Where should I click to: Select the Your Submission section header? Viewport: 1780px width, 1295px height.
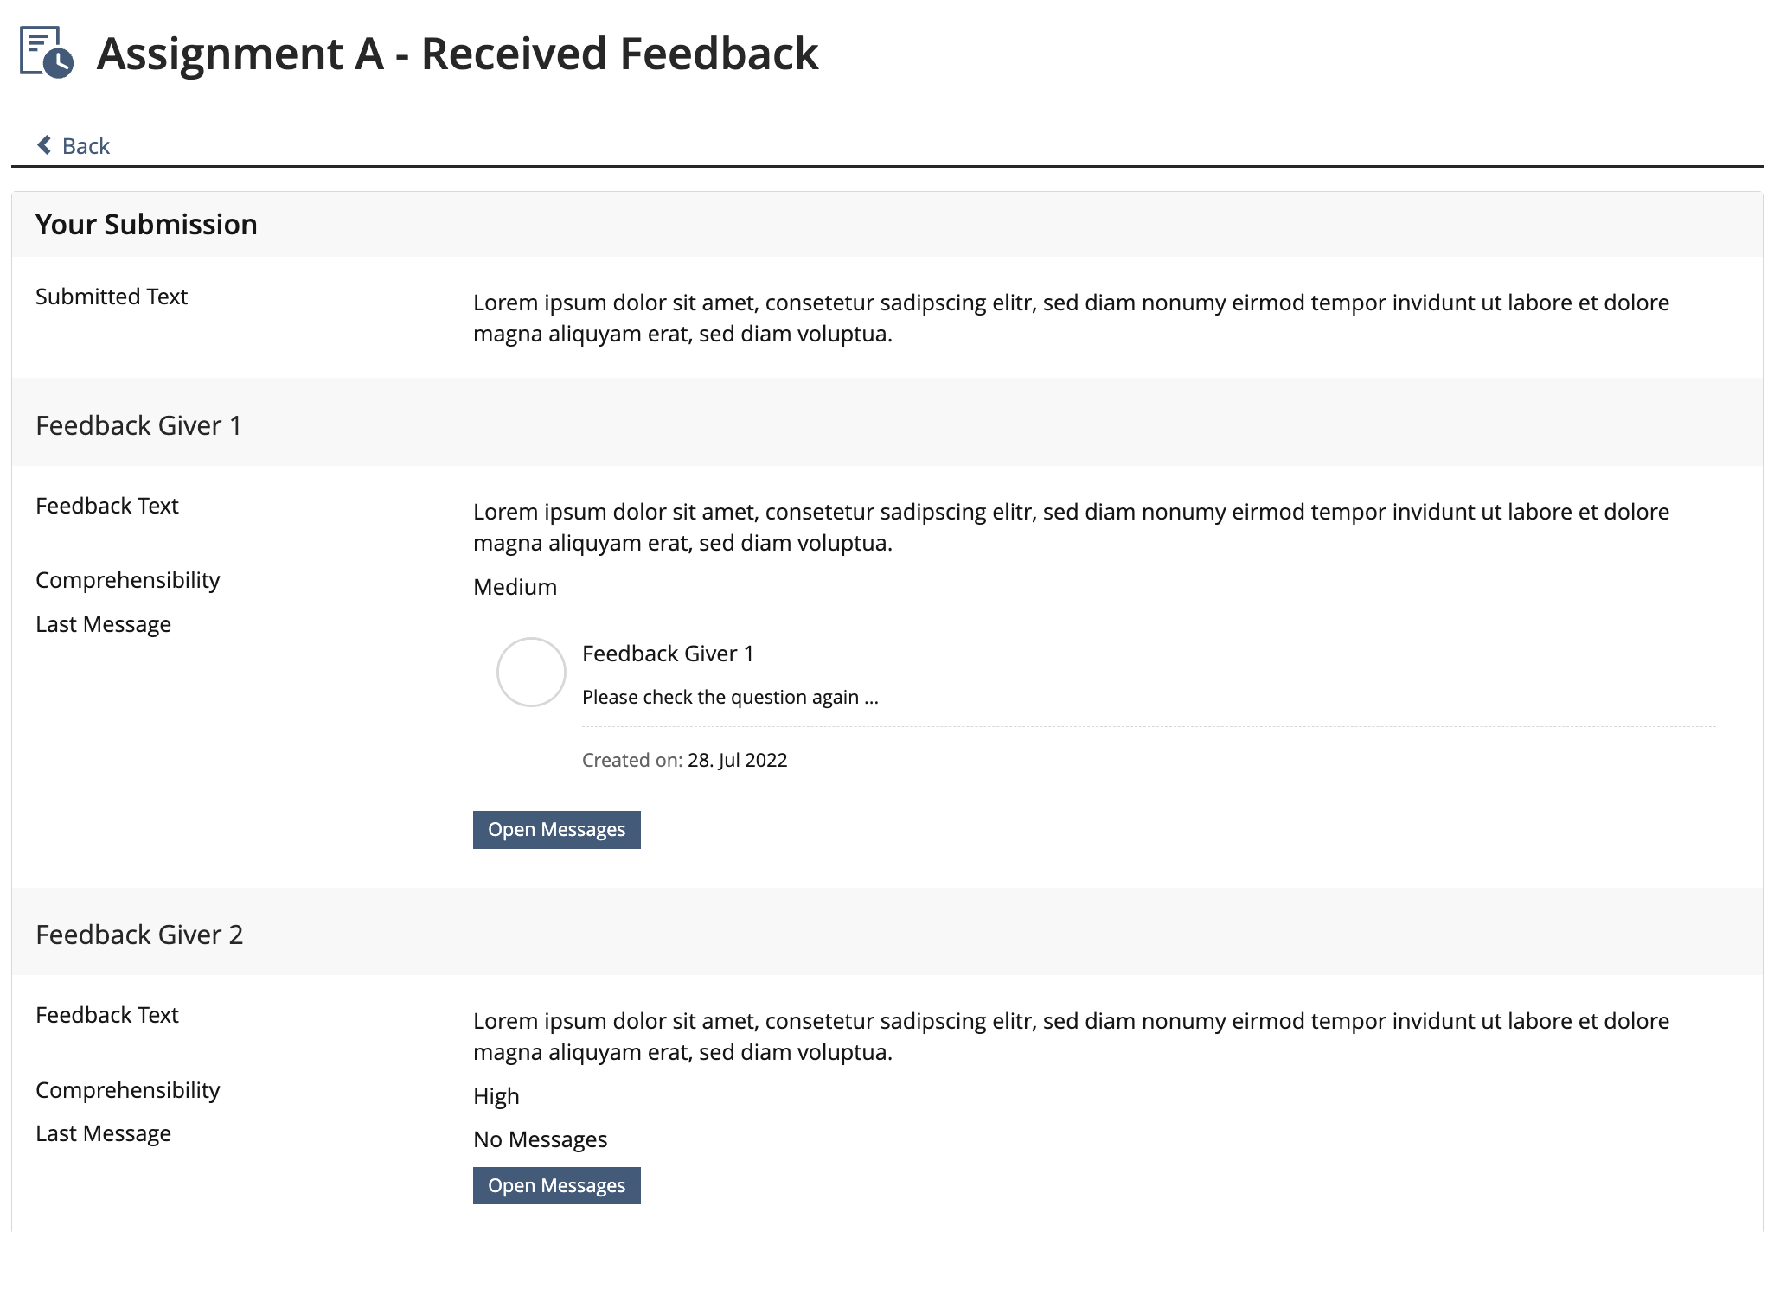(x=146, y=225)
